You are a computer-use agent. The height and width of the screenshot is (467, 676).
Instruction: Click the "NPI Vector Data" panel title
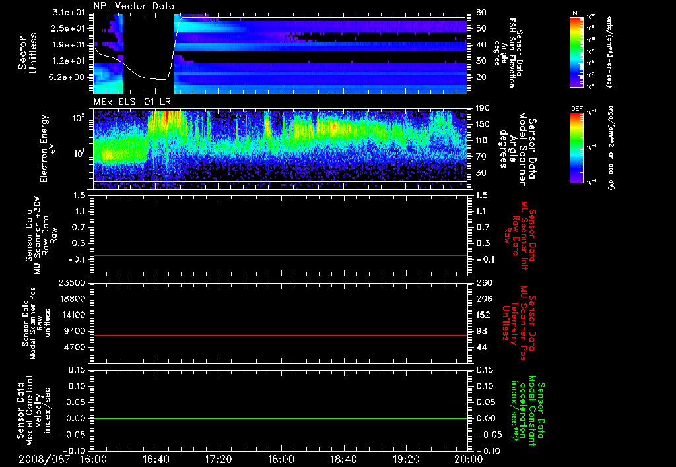coord(134,6)
